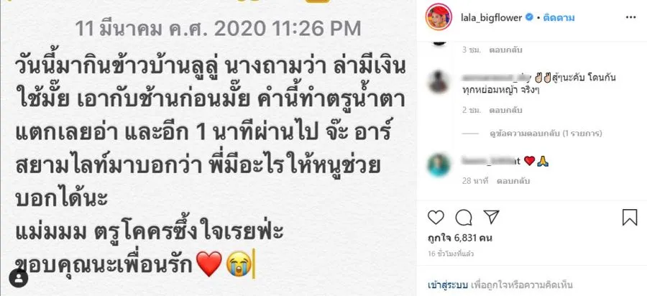
Task: Click the tagged-people icon on photo
Action: click(18, 278)
